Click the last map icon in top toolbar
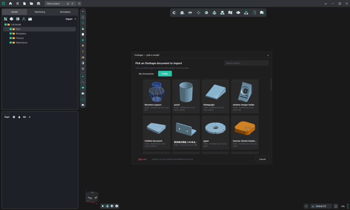350x210 pixels. click(262, 13)
